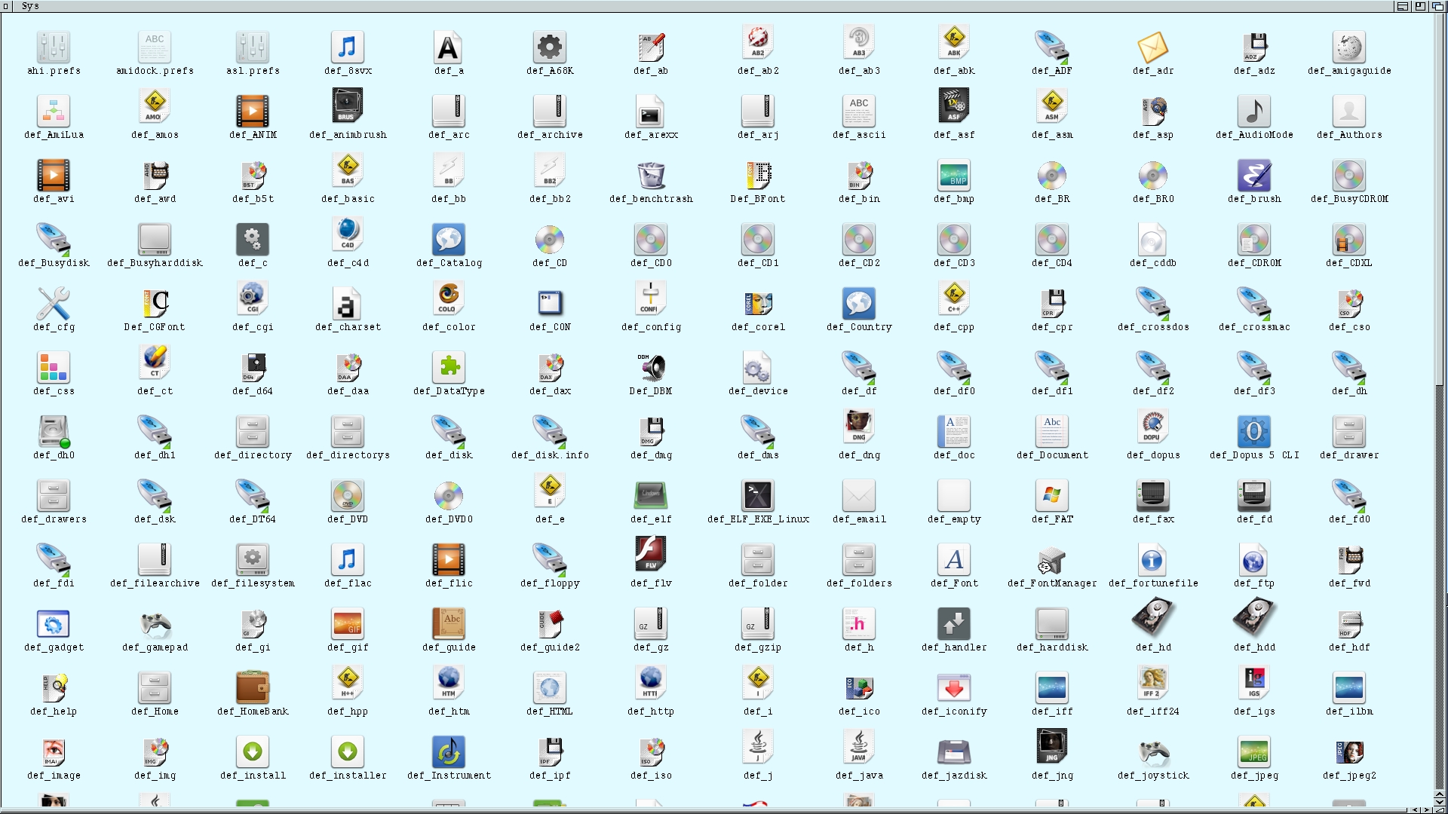Screen dimensions: 1448x814
Task: Click the window resize gadget in corner
Action: point(1440,810)
